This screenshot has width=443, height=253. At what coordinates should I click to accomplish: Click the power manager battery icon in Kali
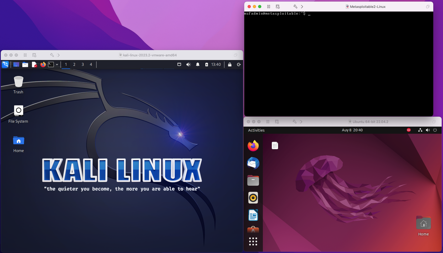(207, 64)
